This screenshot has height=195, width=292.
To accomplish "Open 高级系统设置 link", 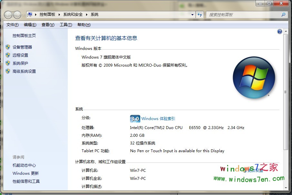I will [x=24, y=71].
